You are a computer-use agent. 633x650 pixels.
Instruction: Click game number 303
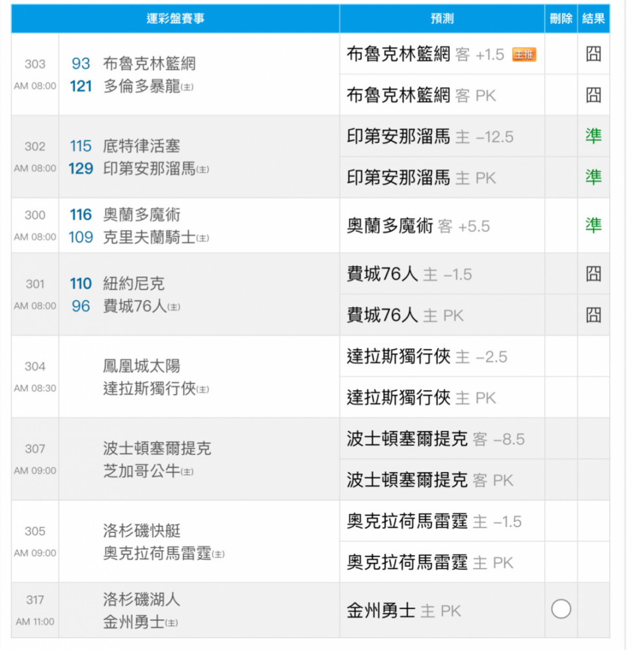(x=35, y=64)
